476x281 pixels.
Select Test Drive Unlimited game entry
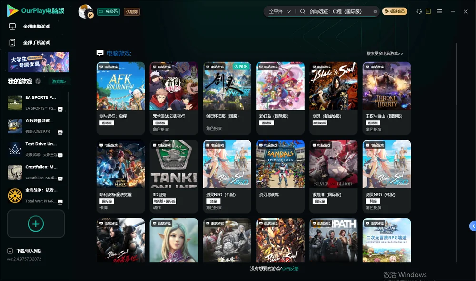pos(36,149)
